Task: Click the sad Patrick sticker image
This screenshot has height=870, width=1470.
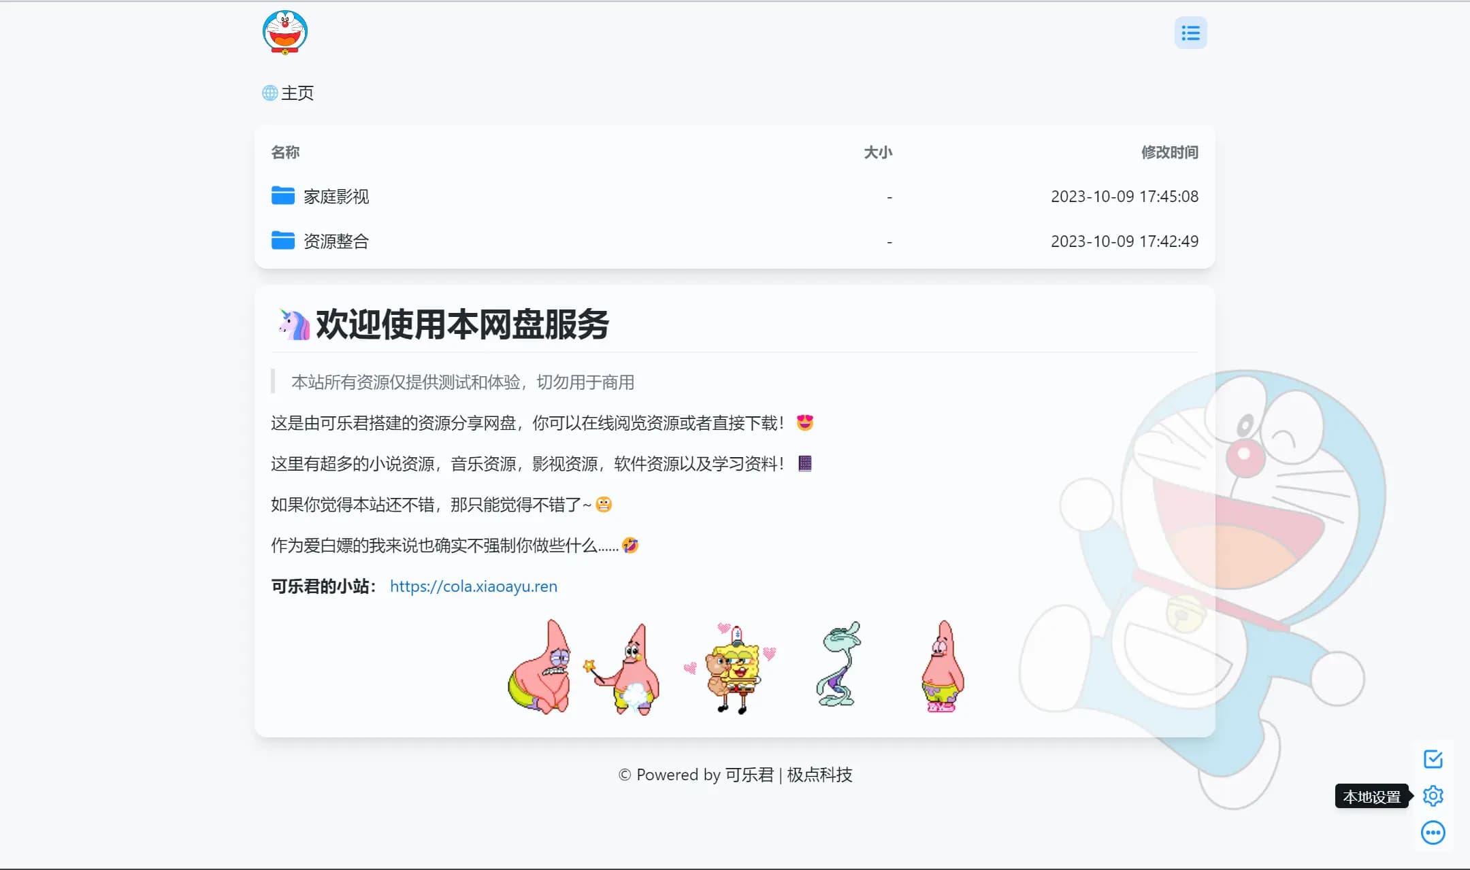Action: [540, 666]
